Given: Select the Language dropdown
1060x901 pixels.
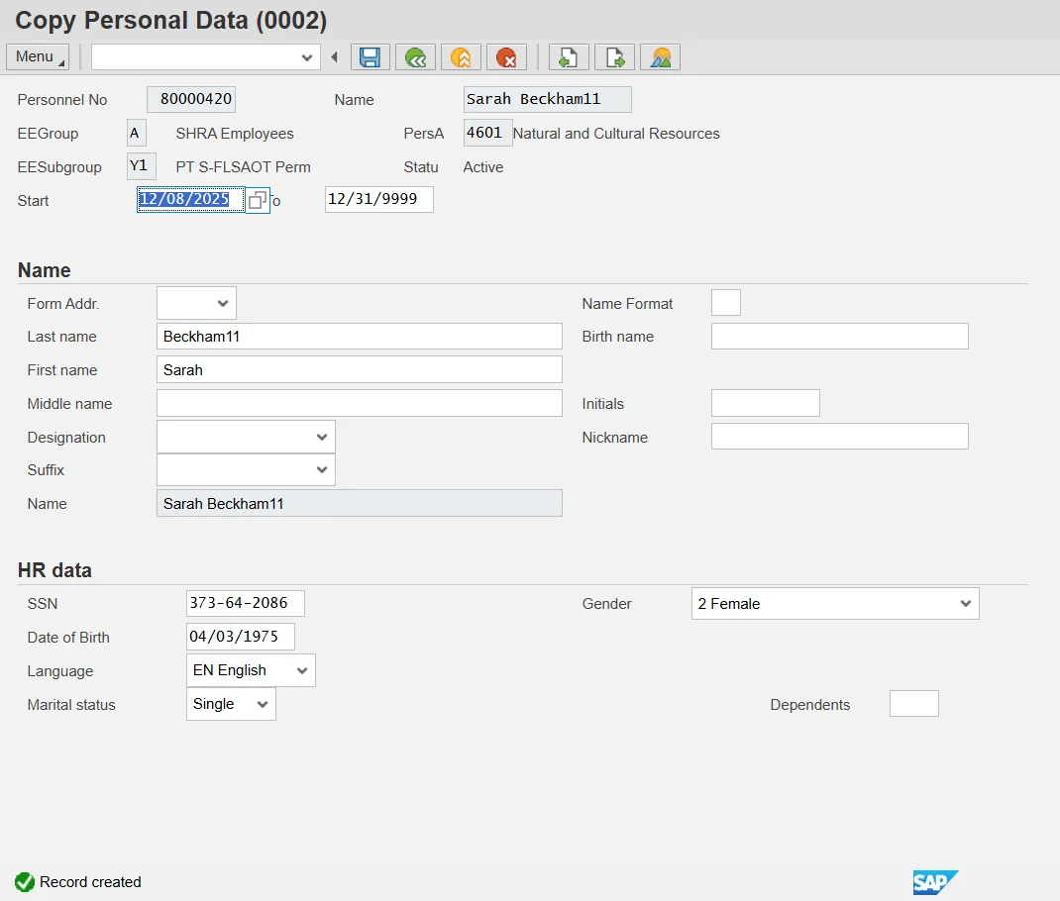Looking at the screenshot, I should (251, 670).
